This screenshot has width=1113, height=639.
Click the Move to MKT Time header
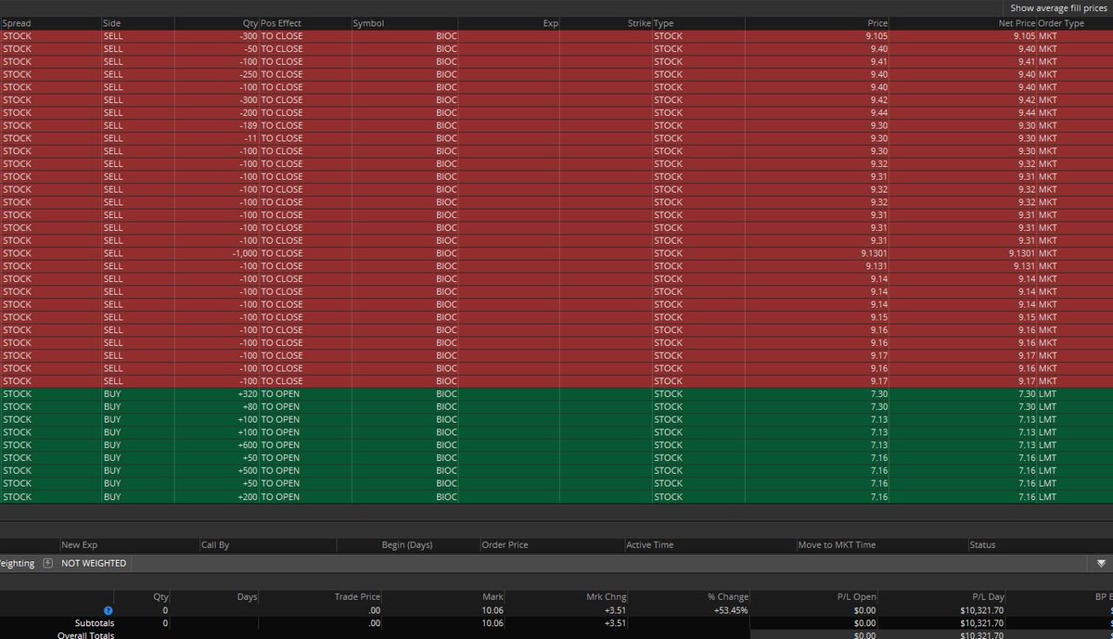point(837,545)
